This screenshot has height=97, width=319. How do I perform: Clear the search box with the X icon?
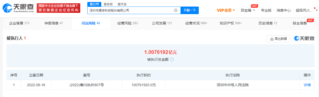(x=176, y=10)
